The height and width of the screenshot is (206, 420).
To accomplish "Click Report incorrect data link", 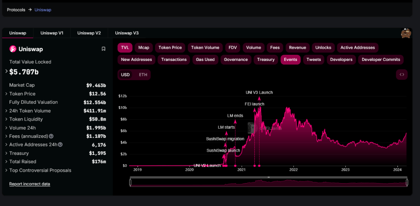I will [30, 184].
